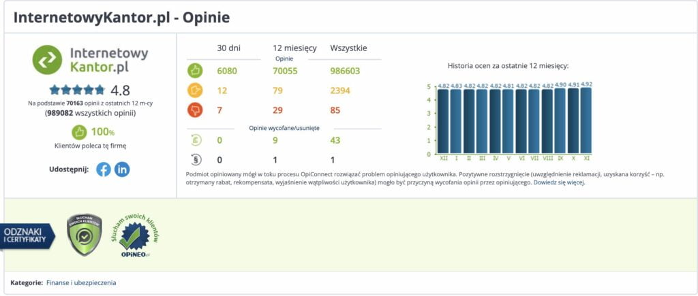Click 'Klientów poleca tę firmę' text
Screen dimensions: 698x296
(x=91, y=146)
